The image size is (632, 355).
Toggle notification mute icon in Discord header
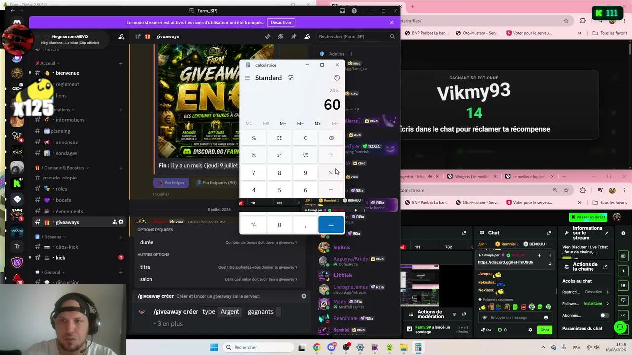coord(280,36)
